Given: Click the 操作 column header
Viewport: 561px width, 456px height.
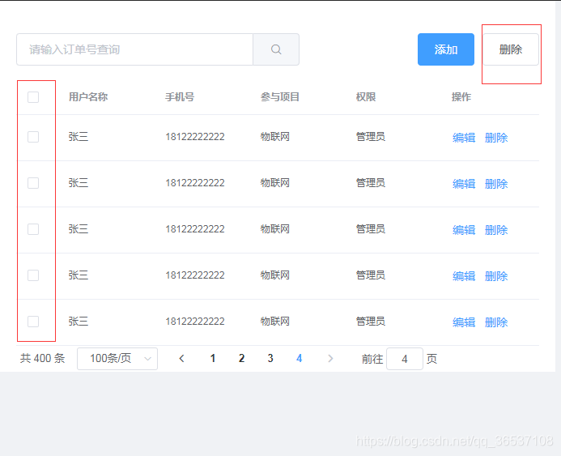Looking at the screenshot, I should [x=461, y=97].
